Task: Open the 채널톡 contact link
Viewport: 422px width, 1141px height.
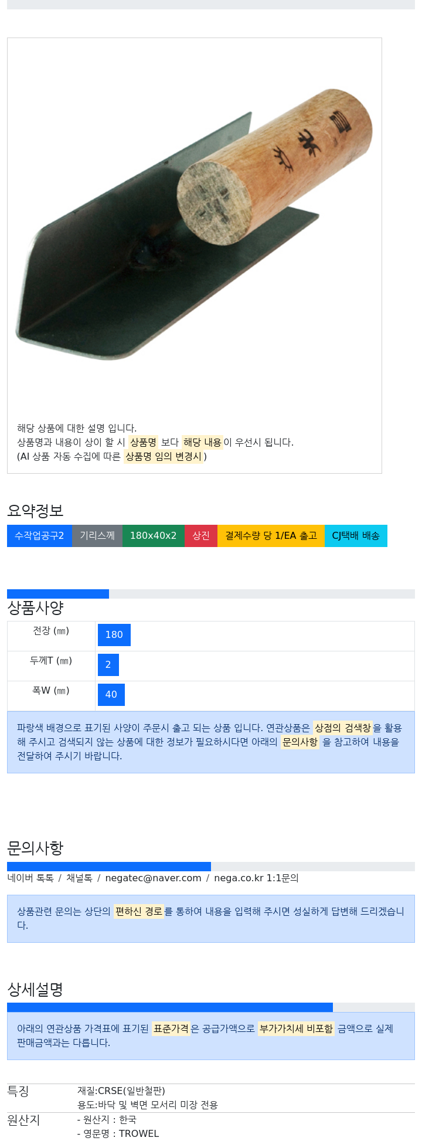Action: point(79,878)
